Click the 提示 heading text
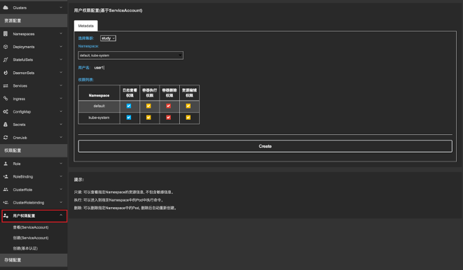 point(79,180)
